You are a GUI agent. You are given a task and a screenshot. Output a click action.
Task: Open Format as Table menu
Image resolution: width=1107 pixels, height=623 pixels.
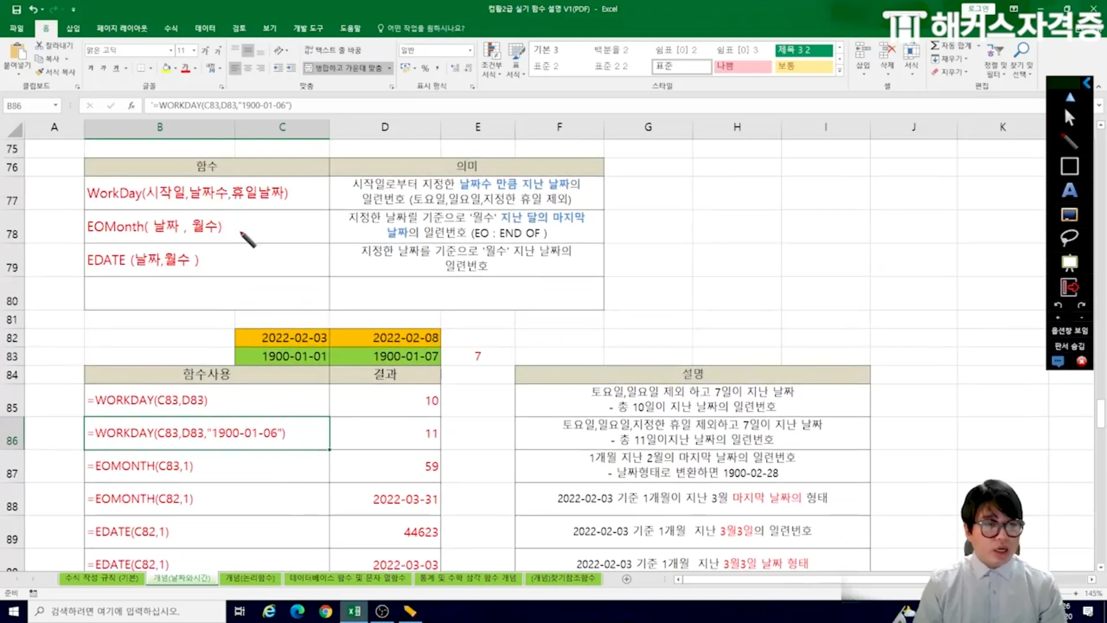515,60
